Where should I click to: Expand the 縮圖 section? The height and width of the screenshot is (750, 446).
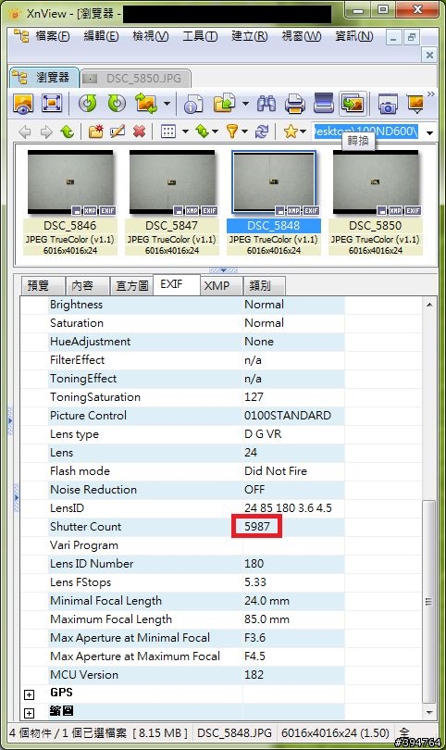pyautogui.click(x=30, y=713)
